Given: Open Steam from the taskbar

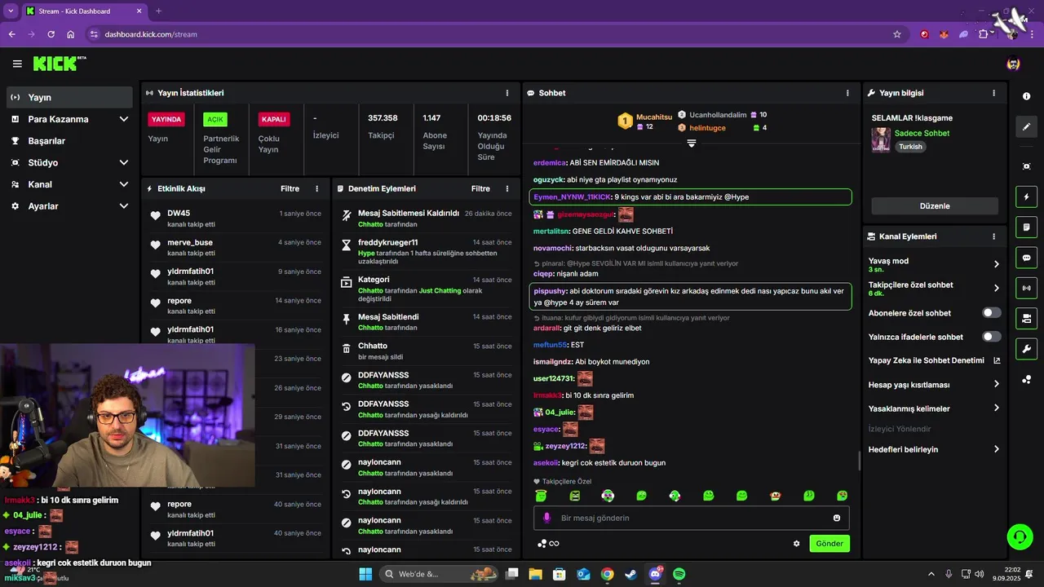Looking at the screenshot, I should pos(630,574).
